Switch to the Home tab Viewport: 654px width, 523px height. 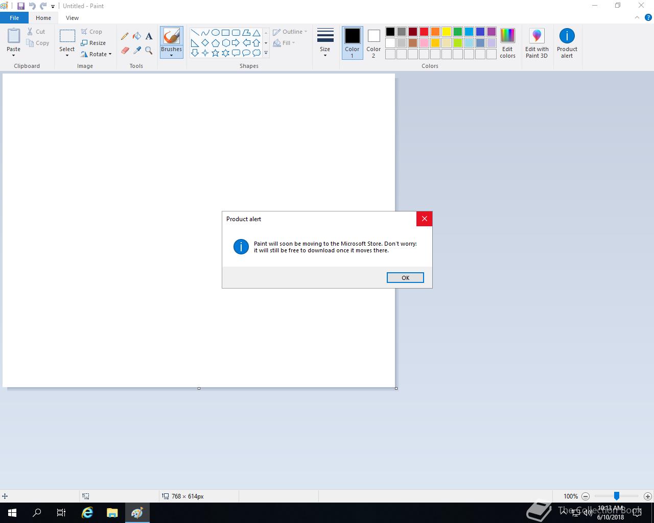tap(43, 18)
